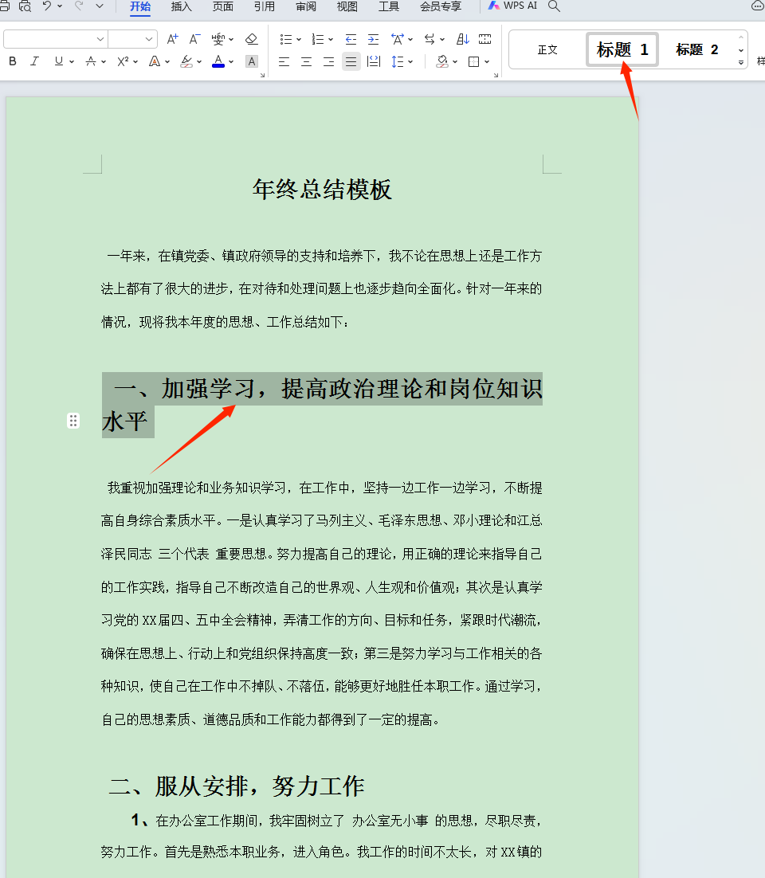Click the undo arrow icon

[x=46, y=6]
